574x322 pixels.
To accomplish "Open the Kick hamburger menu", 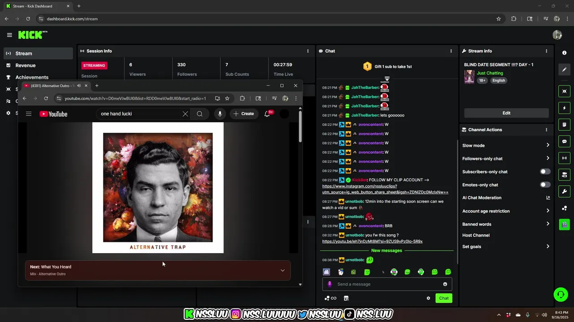I will [x=9, y=35].
